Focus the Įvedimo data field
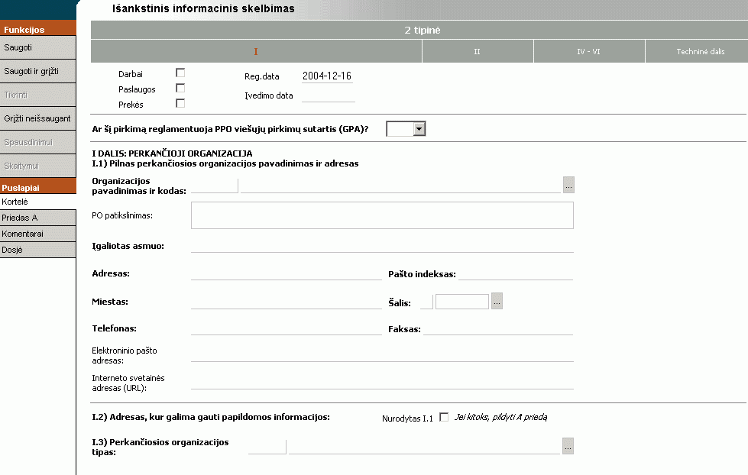Viewport: 748px width, 475px height. (x=329, y=95)
